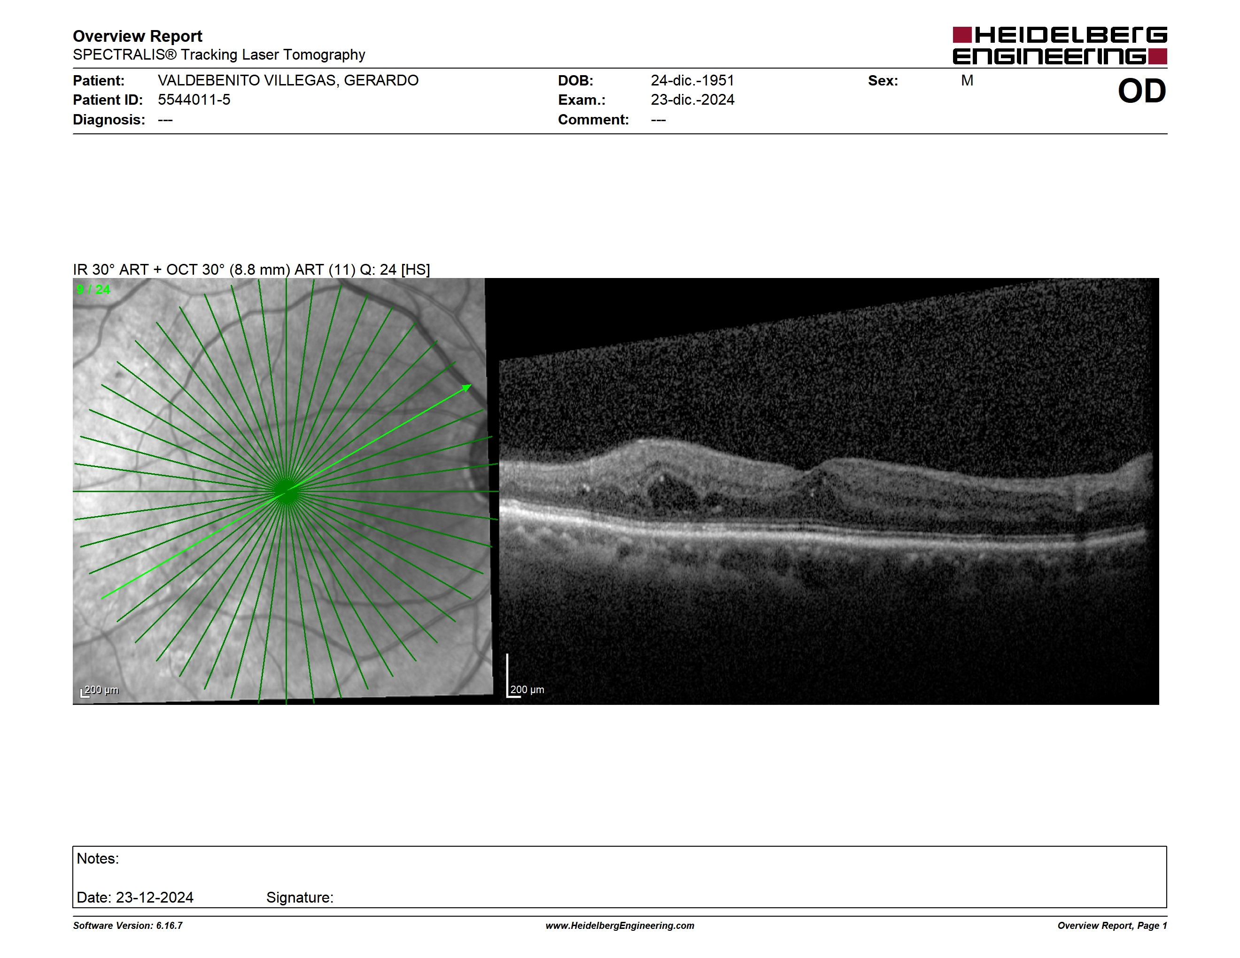
Task: Click the Overview Report title
Action: [138, 36]
